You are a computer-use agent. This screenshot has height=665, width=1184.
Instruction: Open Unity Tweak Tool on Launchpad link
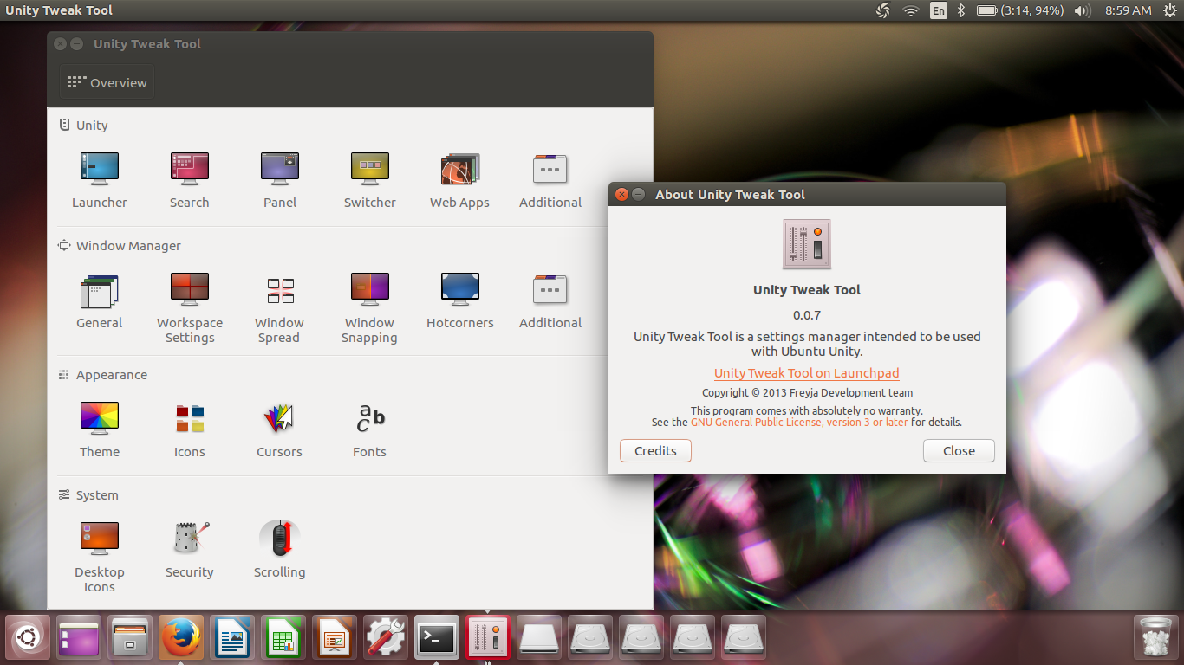[x=807, y=373]
